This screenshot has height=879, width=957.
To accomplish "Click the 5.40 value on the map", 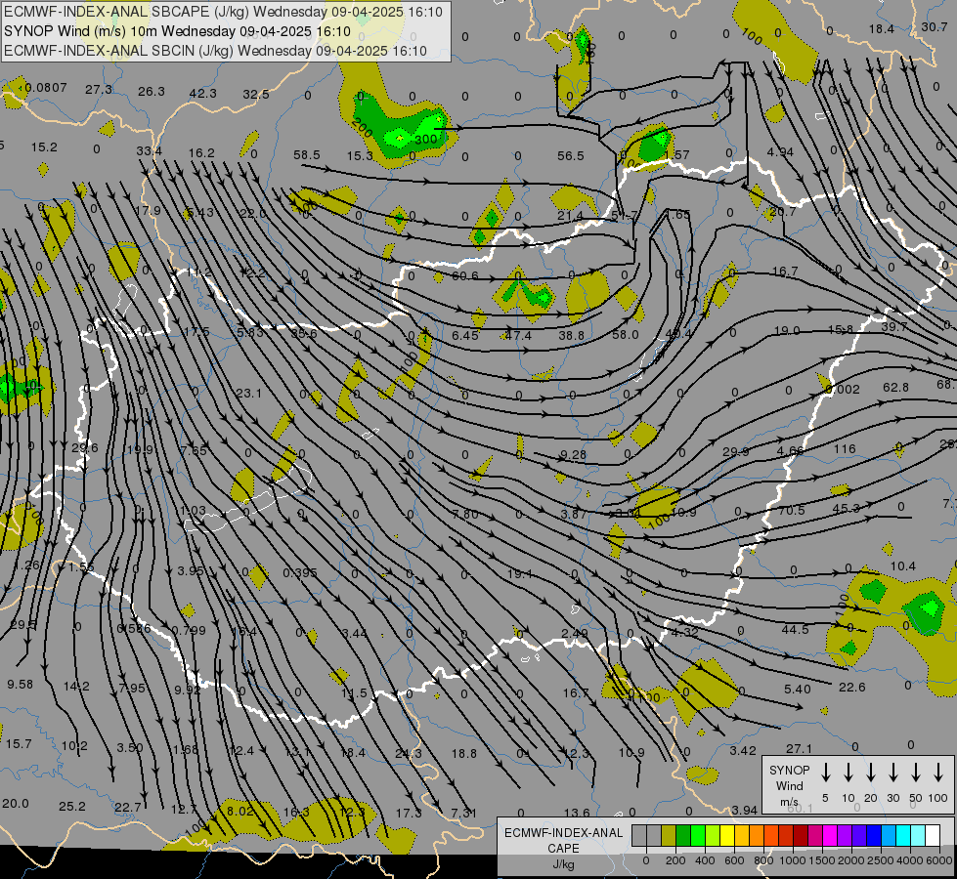I will coord(797,690).
